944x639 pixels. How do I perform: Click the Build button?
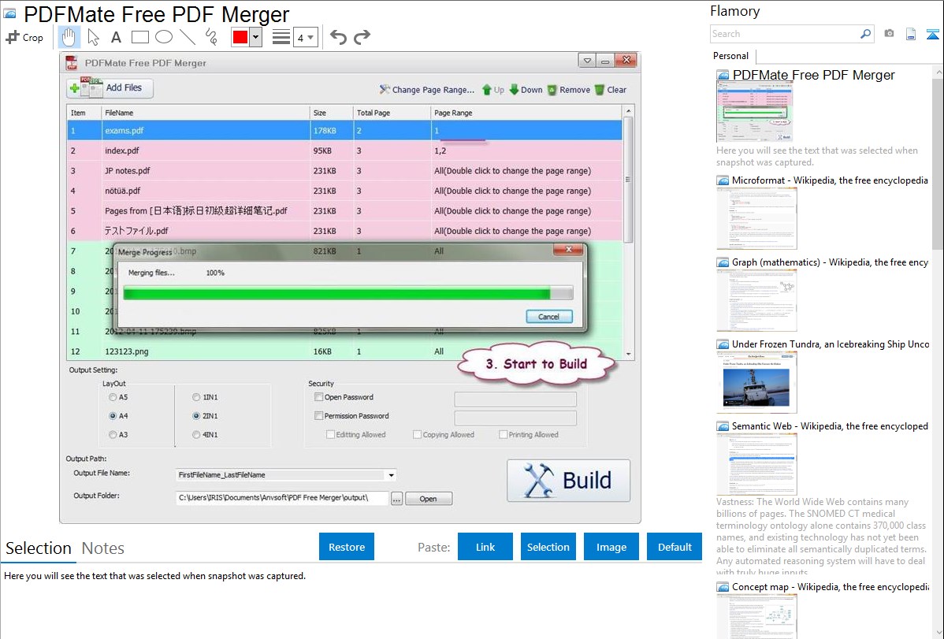tap(568, 481)
